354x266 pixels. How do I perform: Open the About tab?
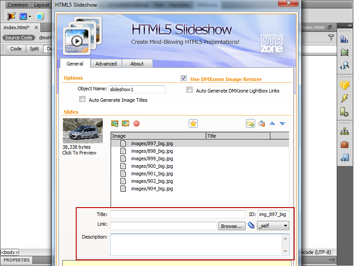(137, 64)
